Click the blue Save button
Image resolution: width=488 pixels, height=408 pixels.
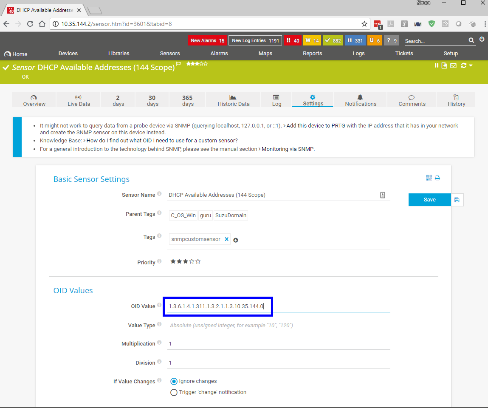(x=429, y=200)
